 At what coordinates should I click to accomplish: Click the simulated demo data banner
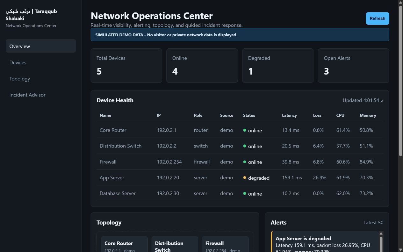coord(240,35)
